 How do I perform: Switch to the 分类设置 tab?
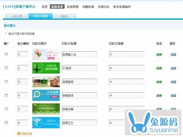(x=17, y=16)
